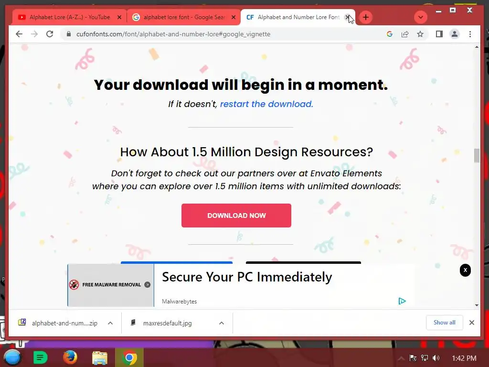Bookmark this page with the star icon
489x367 pixels.
click(x=420, y=34)
